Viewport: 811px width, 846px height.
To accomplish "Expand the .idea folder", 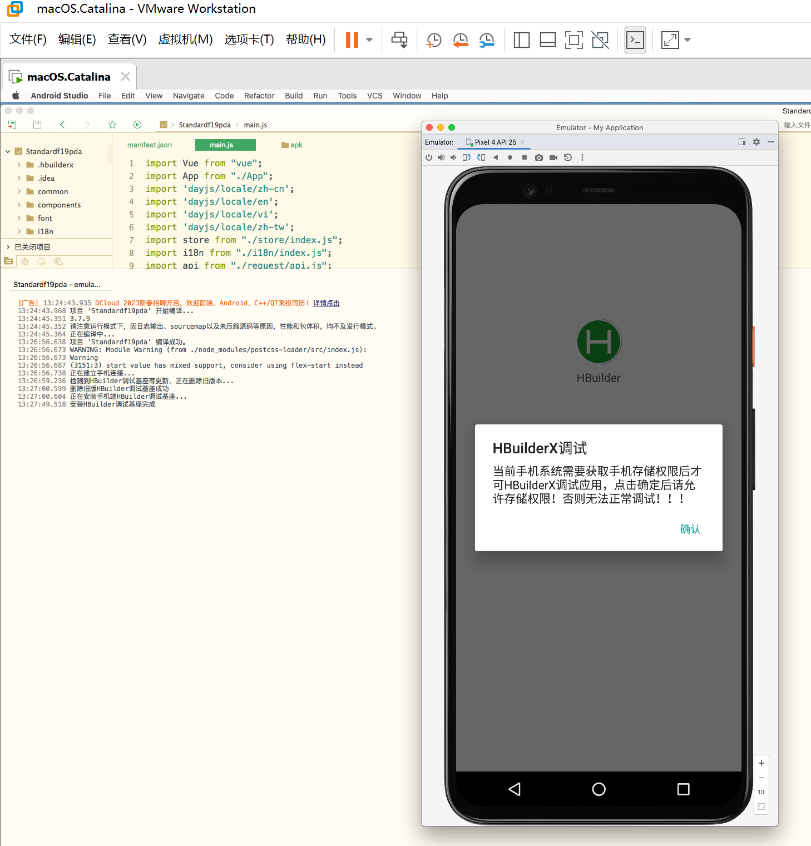I will pyautogui.click(x=19, y=178).
